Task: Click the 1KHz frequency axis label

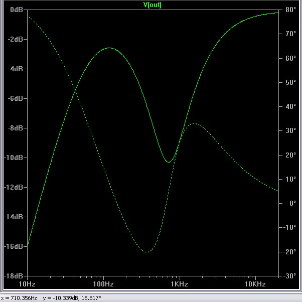Action: (179, 284)
